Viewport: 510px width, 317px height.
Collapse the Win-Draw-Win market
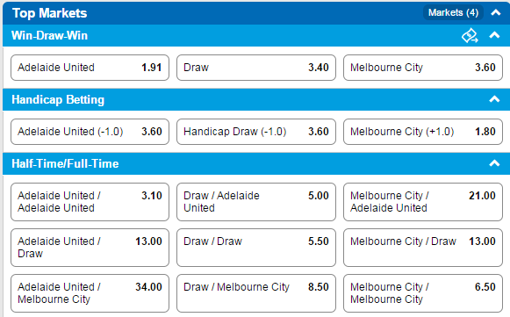coord(494,35)
